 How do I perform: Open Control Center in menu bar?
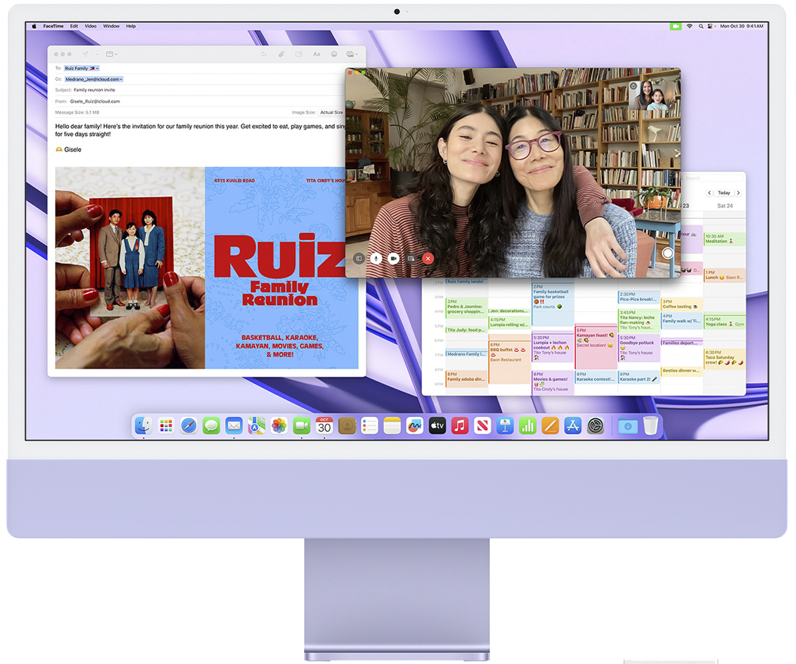click(710, 26)
